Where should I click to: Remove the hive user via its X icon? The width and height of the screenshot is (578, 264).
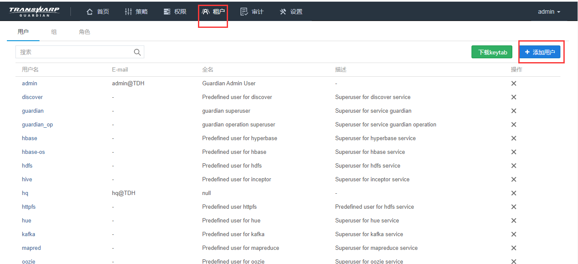(514, 179)
